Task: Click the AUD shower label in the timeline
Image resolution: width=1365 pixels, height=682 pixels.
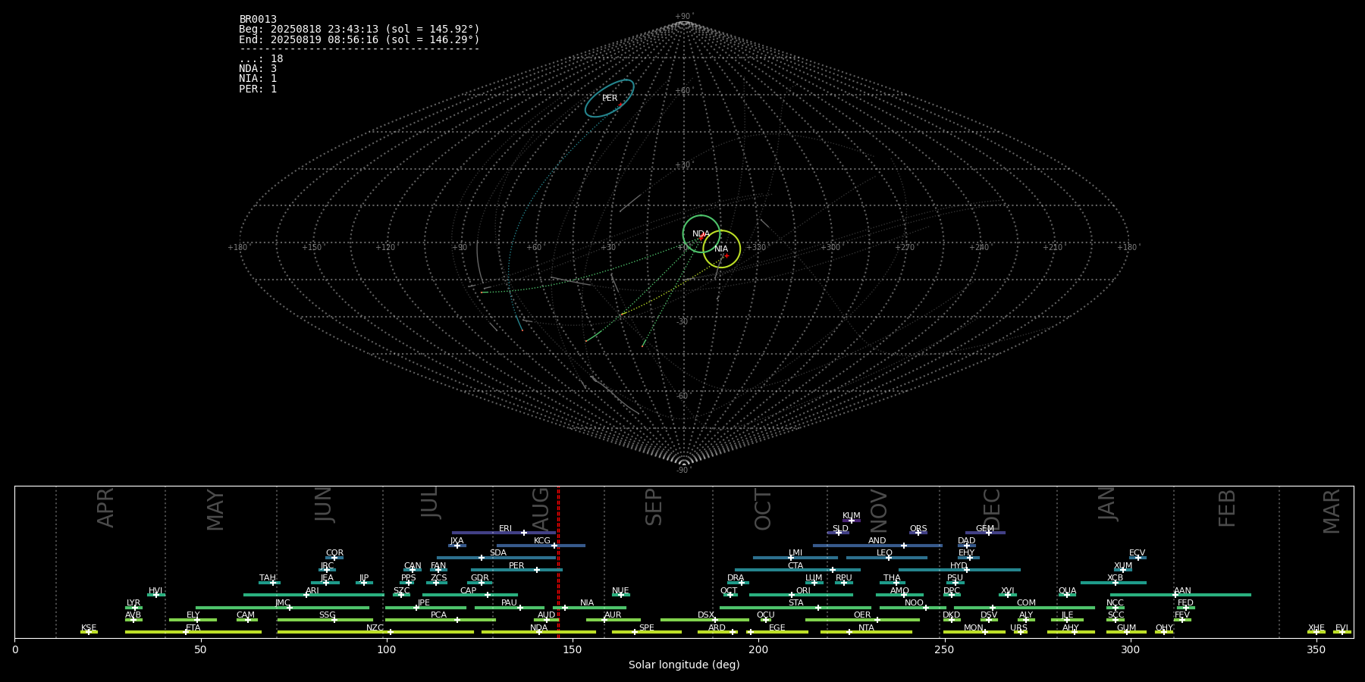Action: (546, 615)
